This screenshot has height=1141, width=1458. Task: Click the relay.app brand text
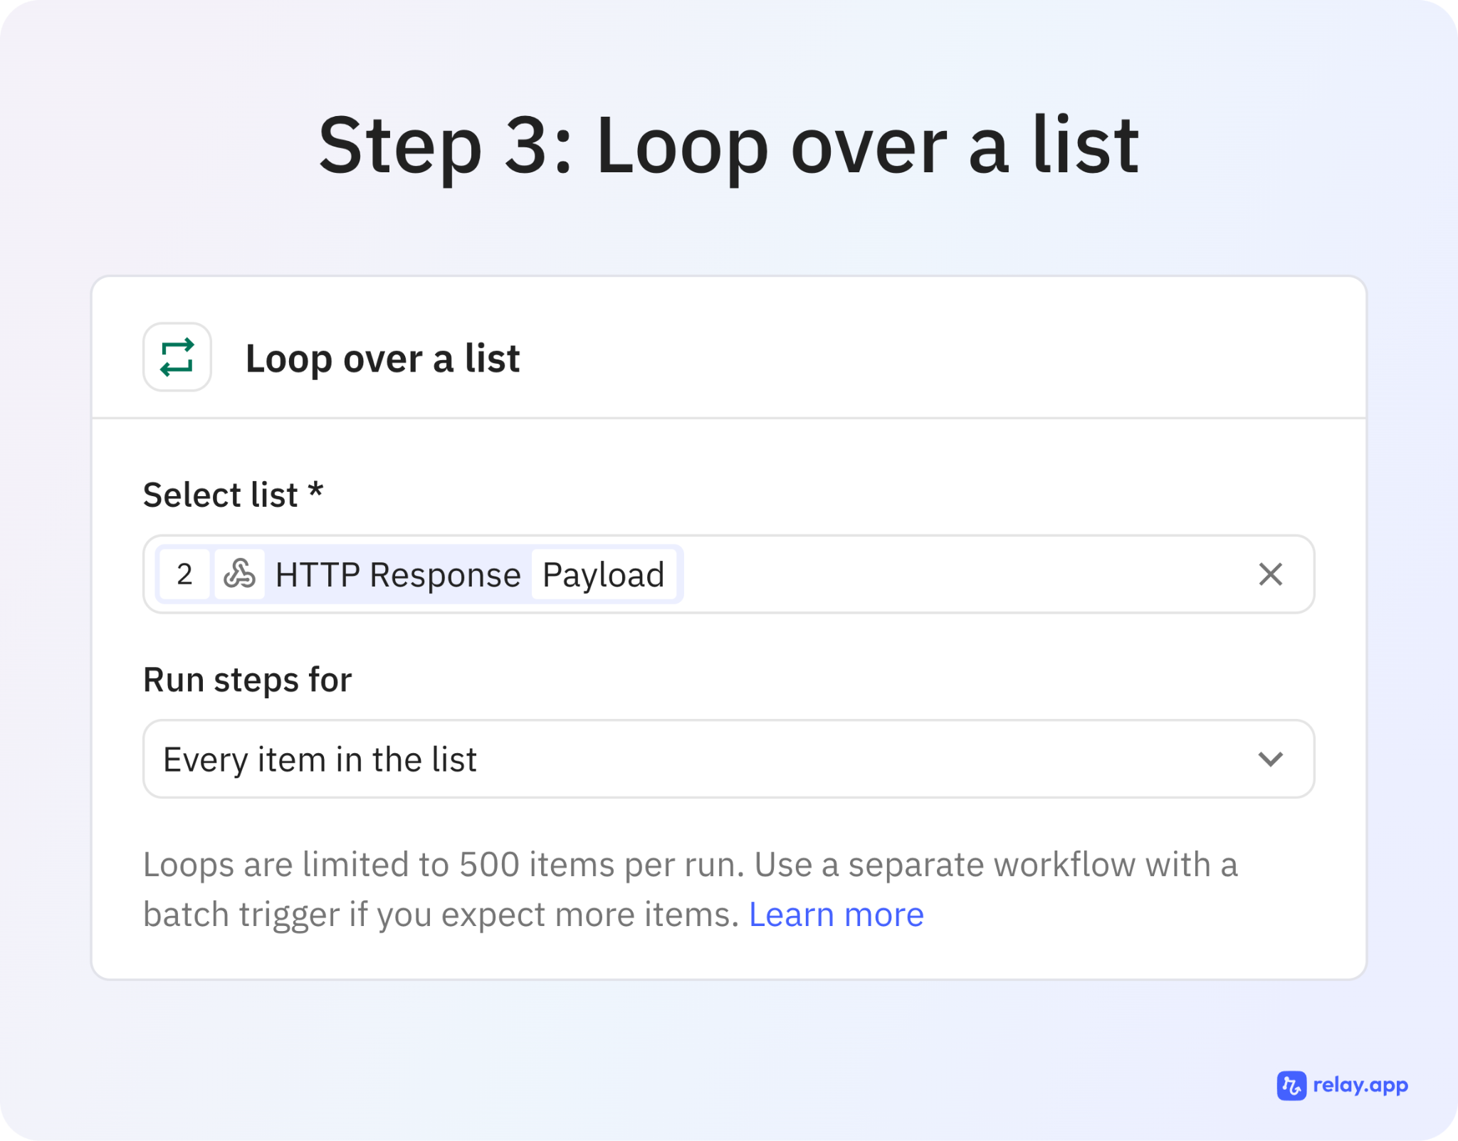1360,1085
